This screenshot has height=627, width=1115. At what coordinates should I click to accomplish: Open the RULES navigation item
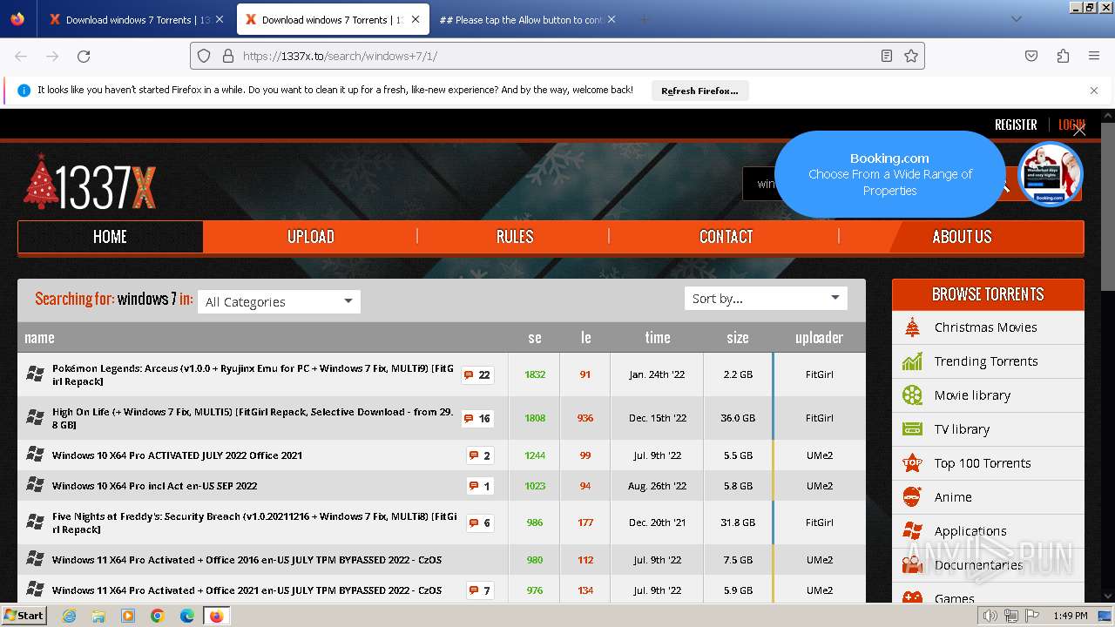(515, 236)
